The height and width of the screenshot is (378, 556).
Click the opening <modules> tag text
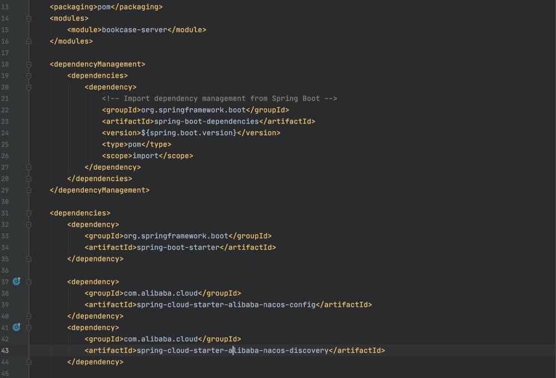[69, 18]
